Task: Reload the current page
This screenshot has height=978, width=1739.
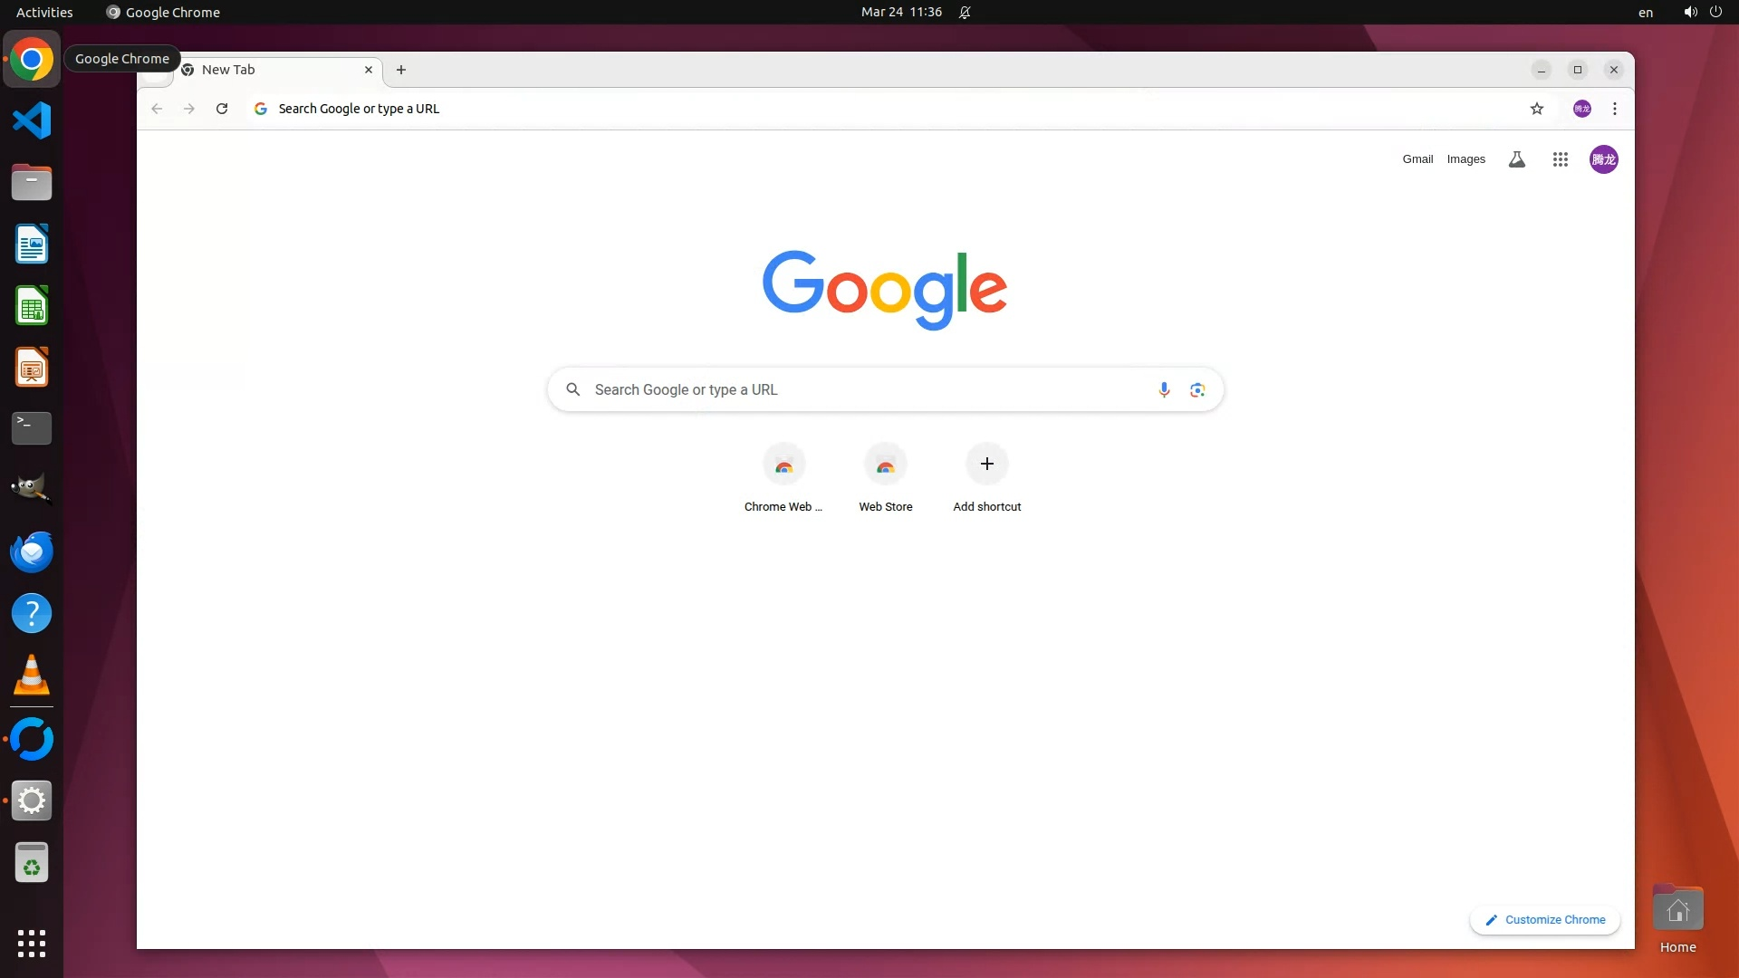Action: click(x=222, y=109)
